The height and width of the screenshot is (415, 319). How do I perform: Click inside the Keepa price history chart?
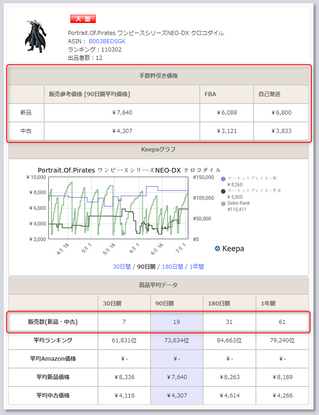point(117,207)
